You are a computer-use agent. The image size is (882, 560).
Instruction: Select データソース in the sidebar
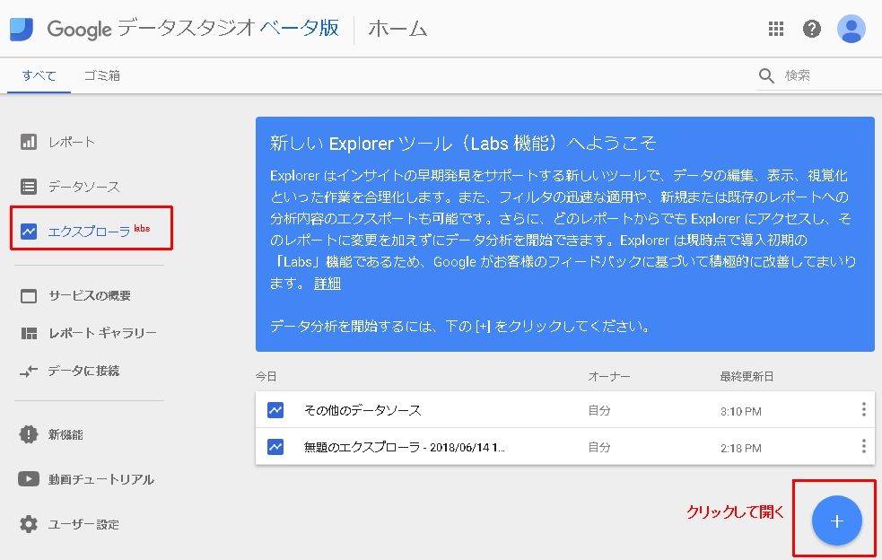tap(83, 187)
